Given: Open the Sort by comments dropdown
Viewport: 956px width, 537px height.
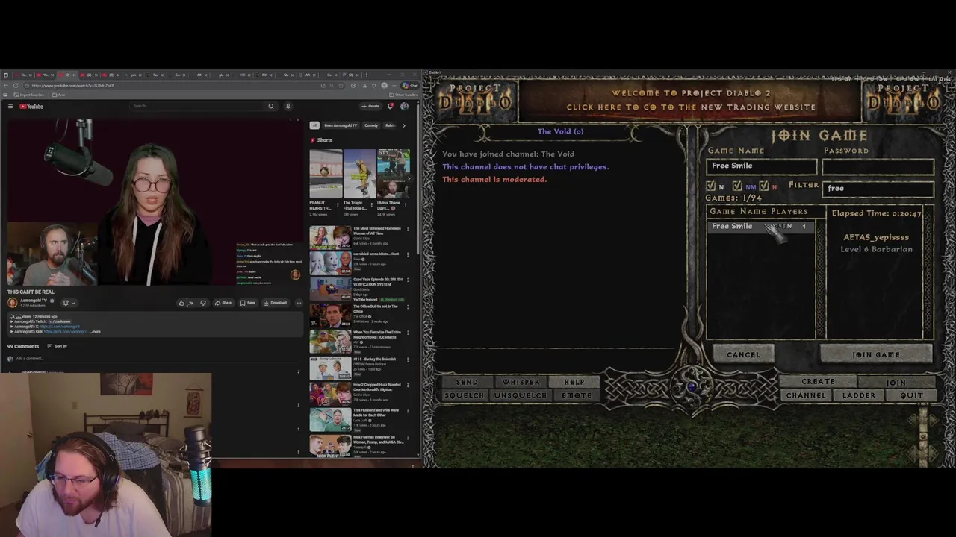Looking at the screenshot, I should click(x=58, y=346).
